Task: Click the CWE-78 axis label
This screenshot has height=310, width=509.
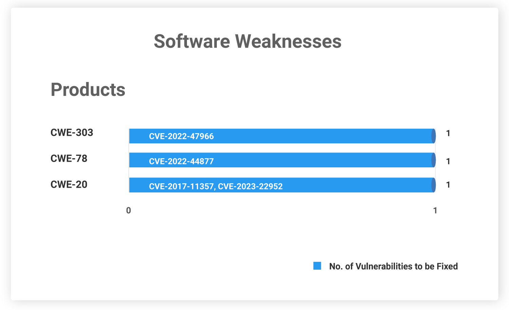Action: (x=69, y=158)
